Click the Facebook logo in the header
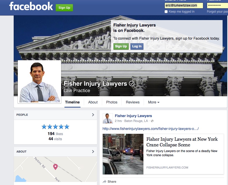Image resolution: width=228 pixels, height=185 pixels. [31, 6]
